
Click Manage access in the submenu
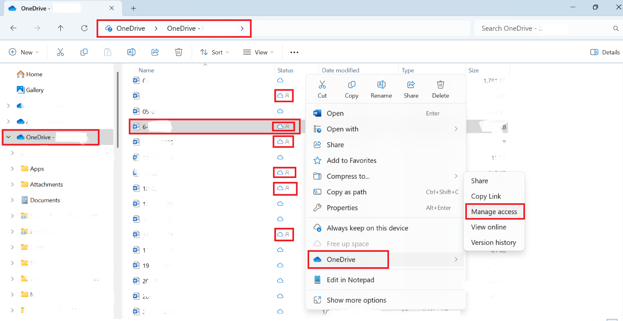[x=494, y=212]
